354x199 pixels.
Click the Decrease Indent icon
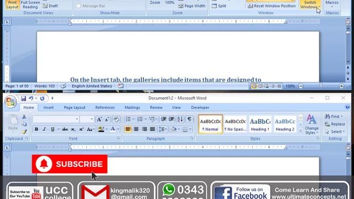[x=164, y=119]
